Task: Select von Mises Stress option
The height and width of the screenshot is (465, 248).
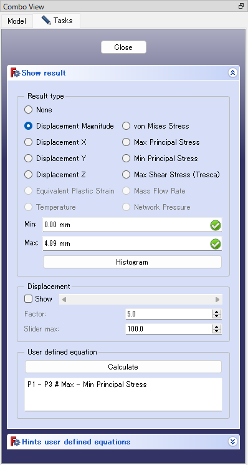Action: click(126, 126)
